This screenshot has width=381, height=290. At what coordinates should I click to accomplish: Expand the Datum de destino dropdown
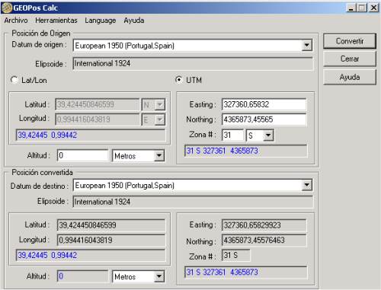click(307, 185)
